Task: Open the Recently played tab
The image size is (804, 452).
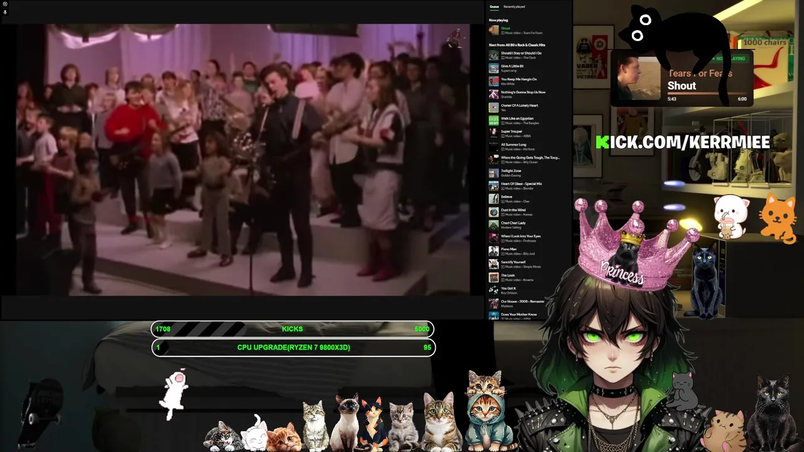Action: pyautogui.click(x=514, y=7)
